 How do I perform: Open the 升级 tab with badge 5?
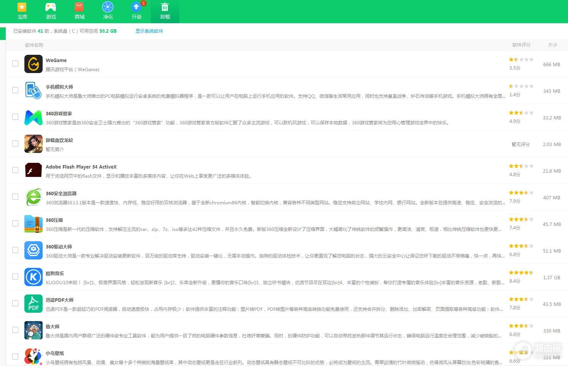tap(136, 11)
